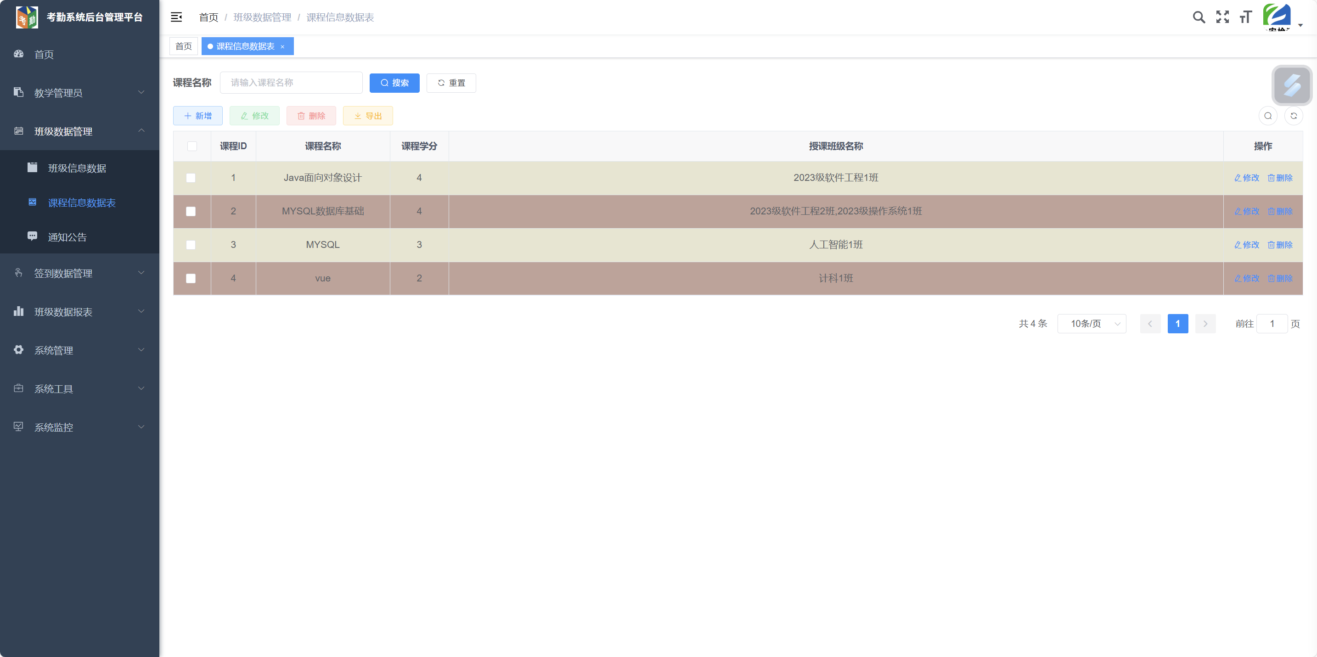Viewport: 1317px width, 657px height.
Task: Click the header search magnifier icon
Action: [1199, 17]
